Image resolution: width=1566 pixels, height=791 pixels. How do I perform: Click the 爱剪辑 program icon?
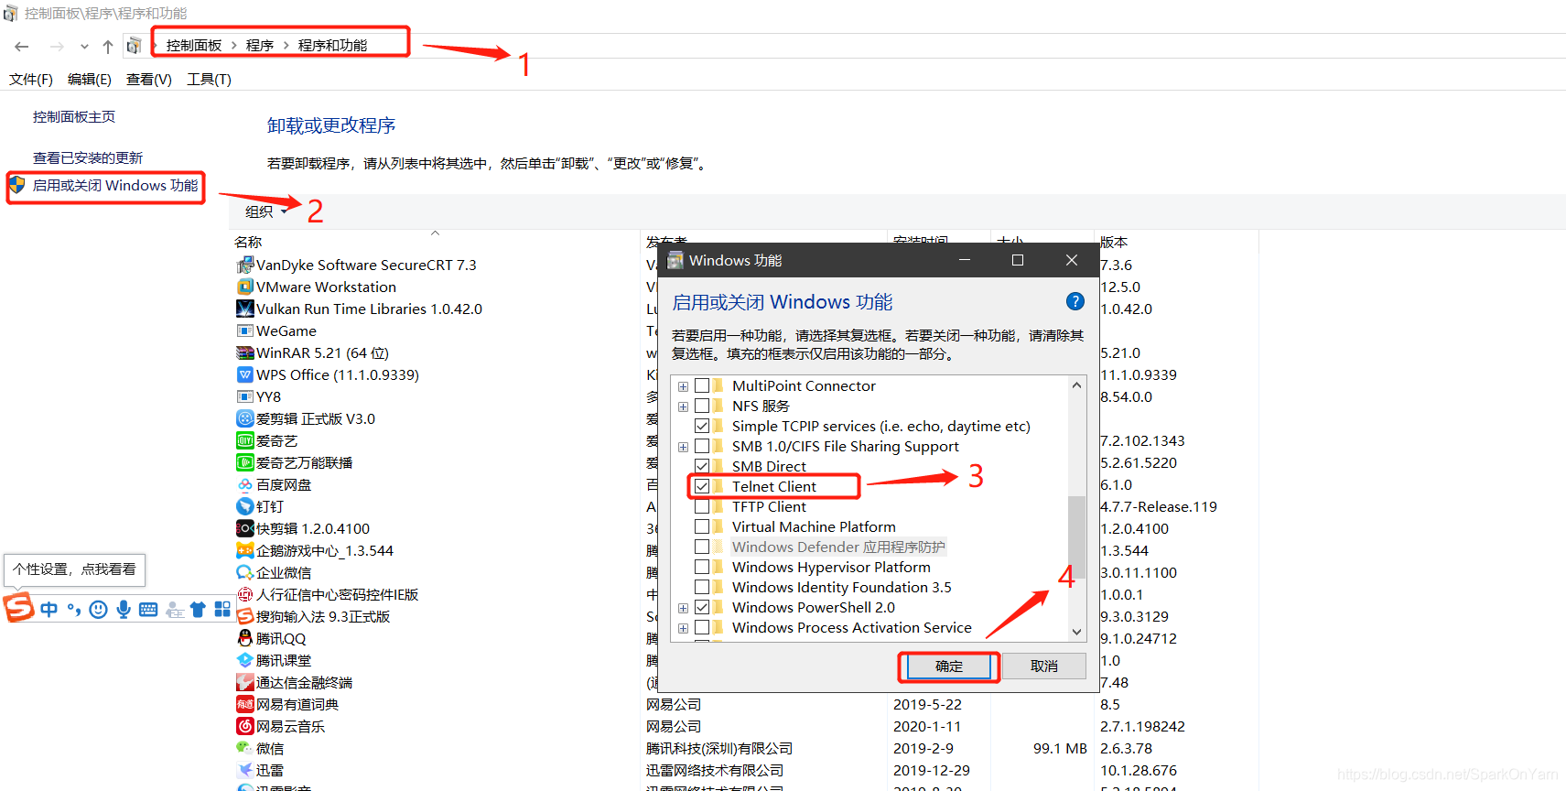[x=244, y=419]
